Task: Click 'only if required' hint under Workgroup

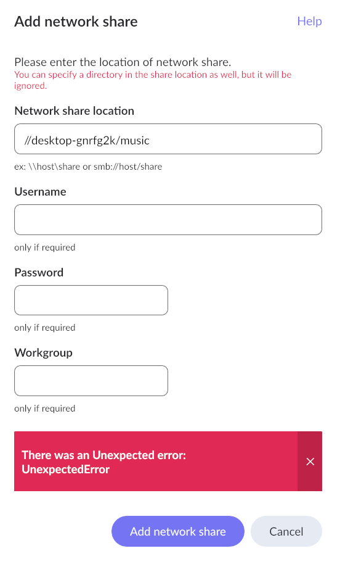Action: 45,408
